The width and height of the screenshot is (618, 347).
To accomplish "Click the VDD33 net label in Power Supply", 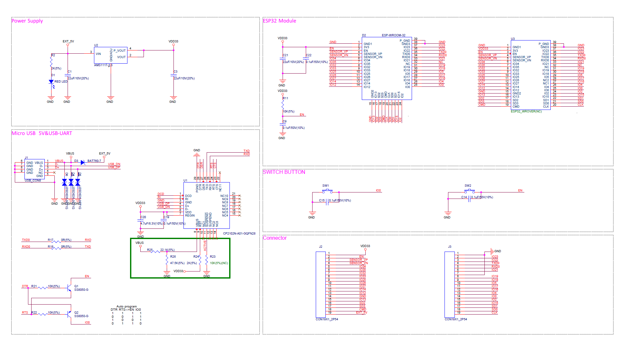I will (x=173, y=41).
